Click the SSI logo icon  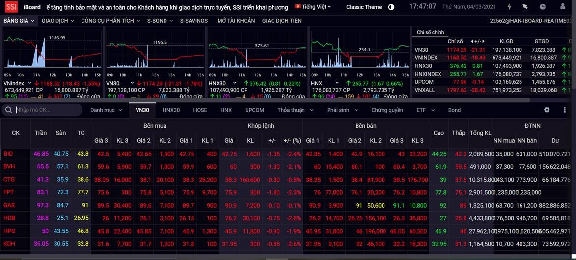click(11, 7)
